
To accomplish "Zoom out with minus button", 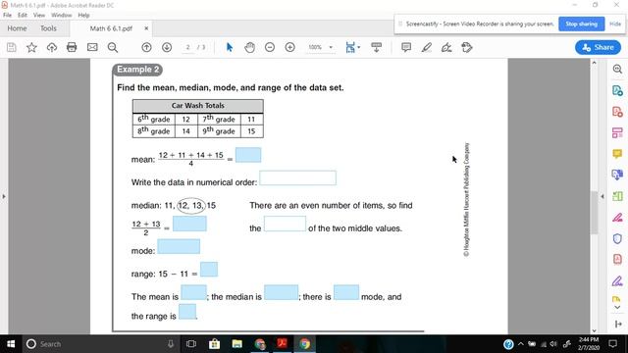I will (270, 47).
